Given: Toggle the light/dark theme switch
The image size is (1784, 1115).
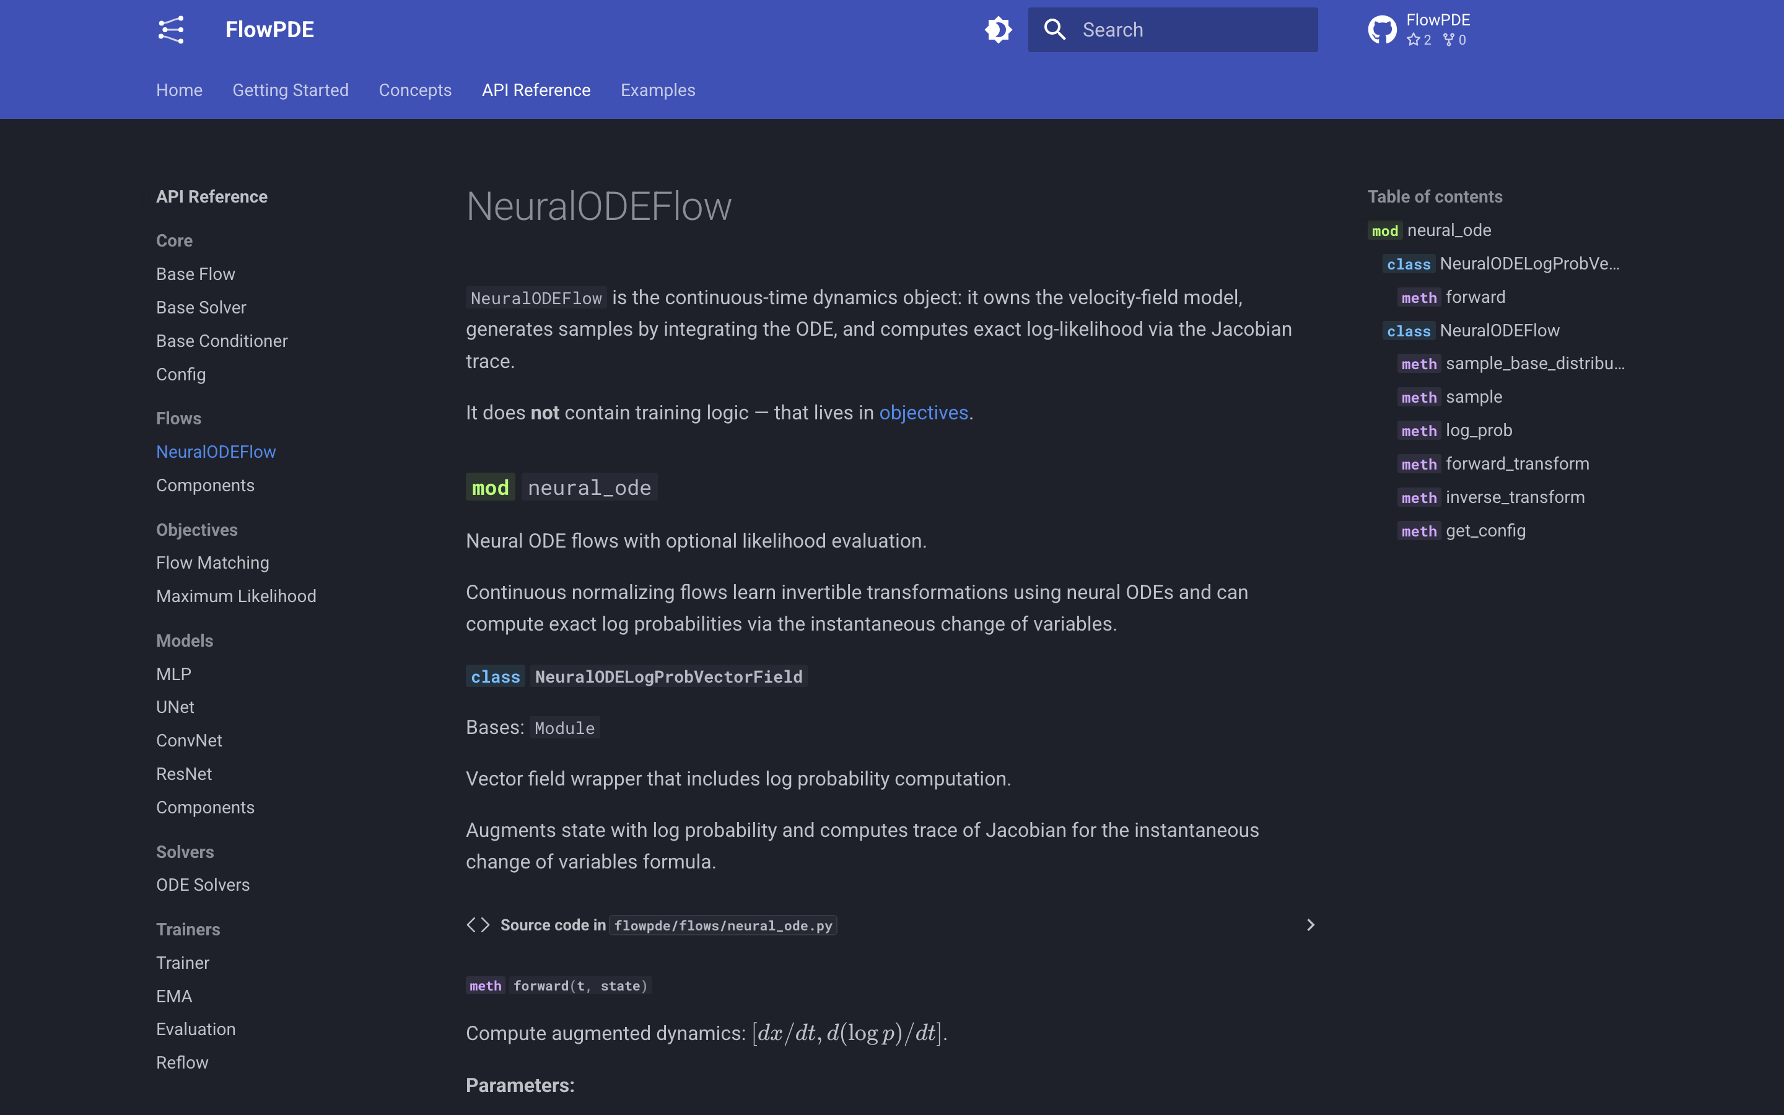Looking at the screenshot, I should click(998, 30).
